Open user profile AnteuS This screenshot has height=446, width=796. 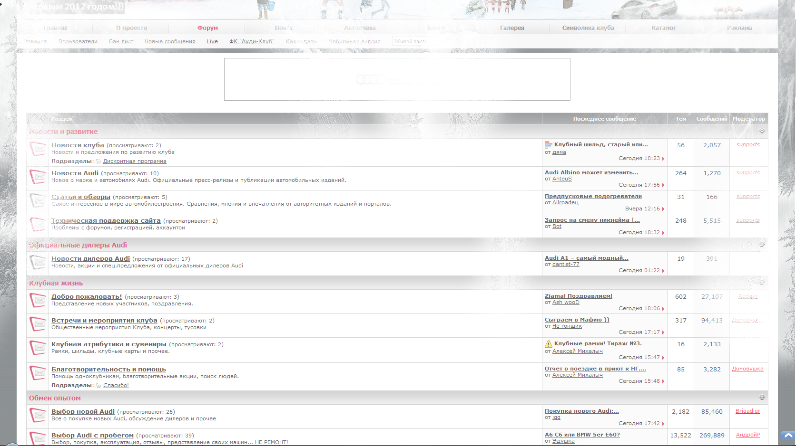pos(562,179)
